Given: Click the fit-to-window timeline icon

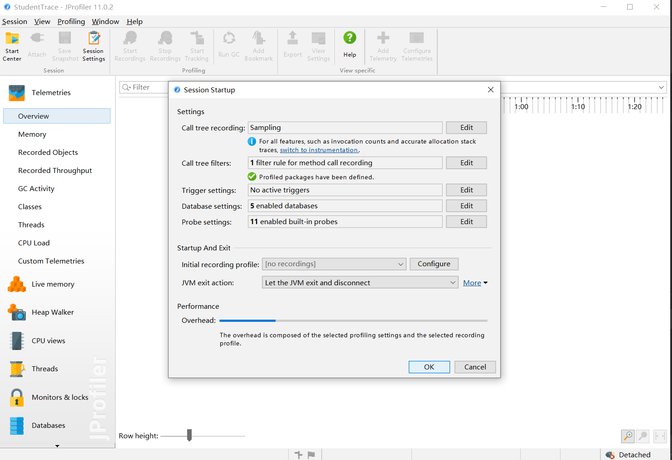Looking at the screenshot, I should pyautogui.click(x=660, y=436).
